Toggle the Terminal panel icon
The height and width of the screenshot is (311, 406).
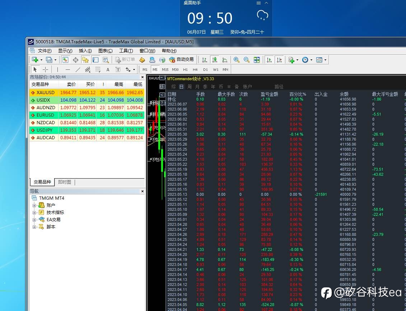click(95, 60)
